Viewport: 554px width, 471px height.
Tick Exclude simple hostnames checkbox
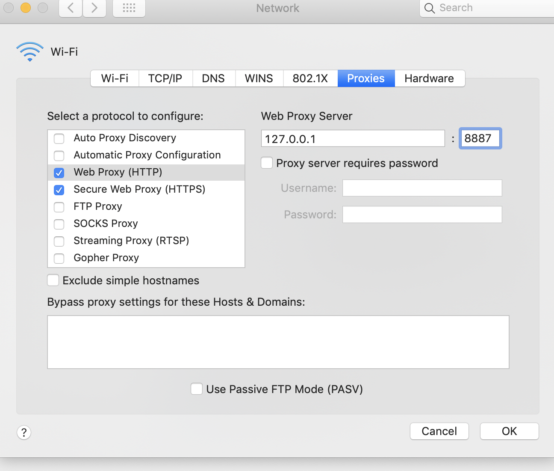[53, 280]
